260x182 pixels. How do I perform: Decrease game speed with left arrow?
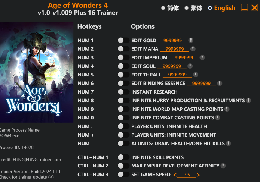point(175,175)
